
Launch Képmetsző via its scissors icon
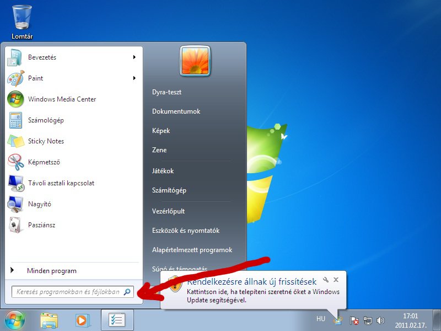(x=16, y=162)
